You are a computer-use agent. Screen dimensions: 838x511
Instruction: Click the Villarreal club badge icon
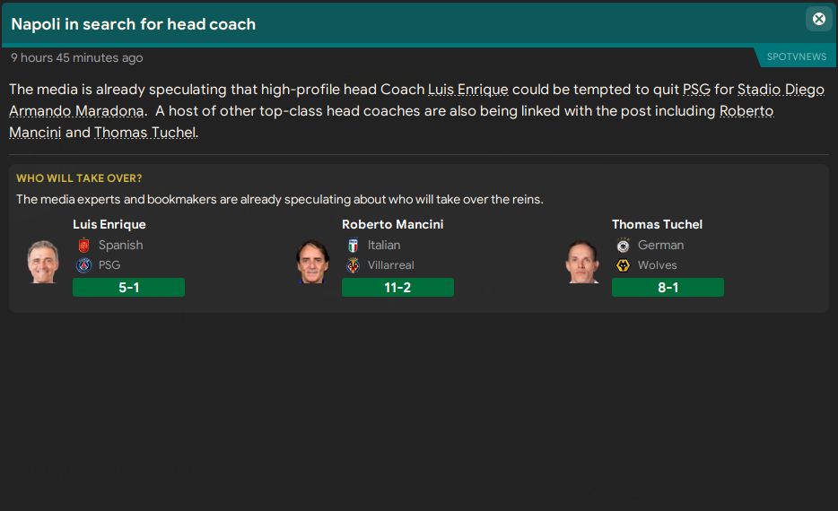tap(353, 265)
